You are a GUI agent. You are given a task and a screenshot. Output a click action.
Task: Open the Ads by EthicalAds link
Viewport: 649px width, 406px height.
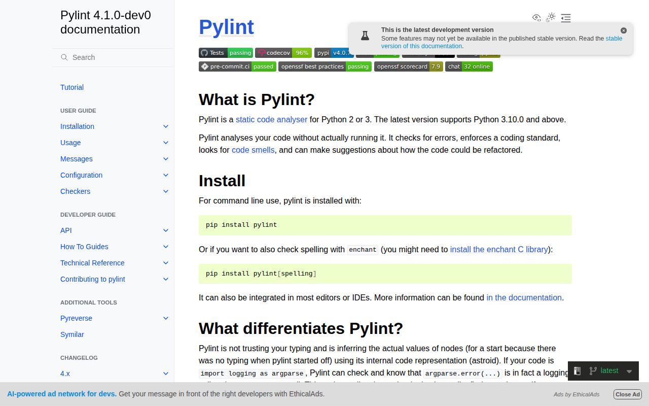coord(576,394)
